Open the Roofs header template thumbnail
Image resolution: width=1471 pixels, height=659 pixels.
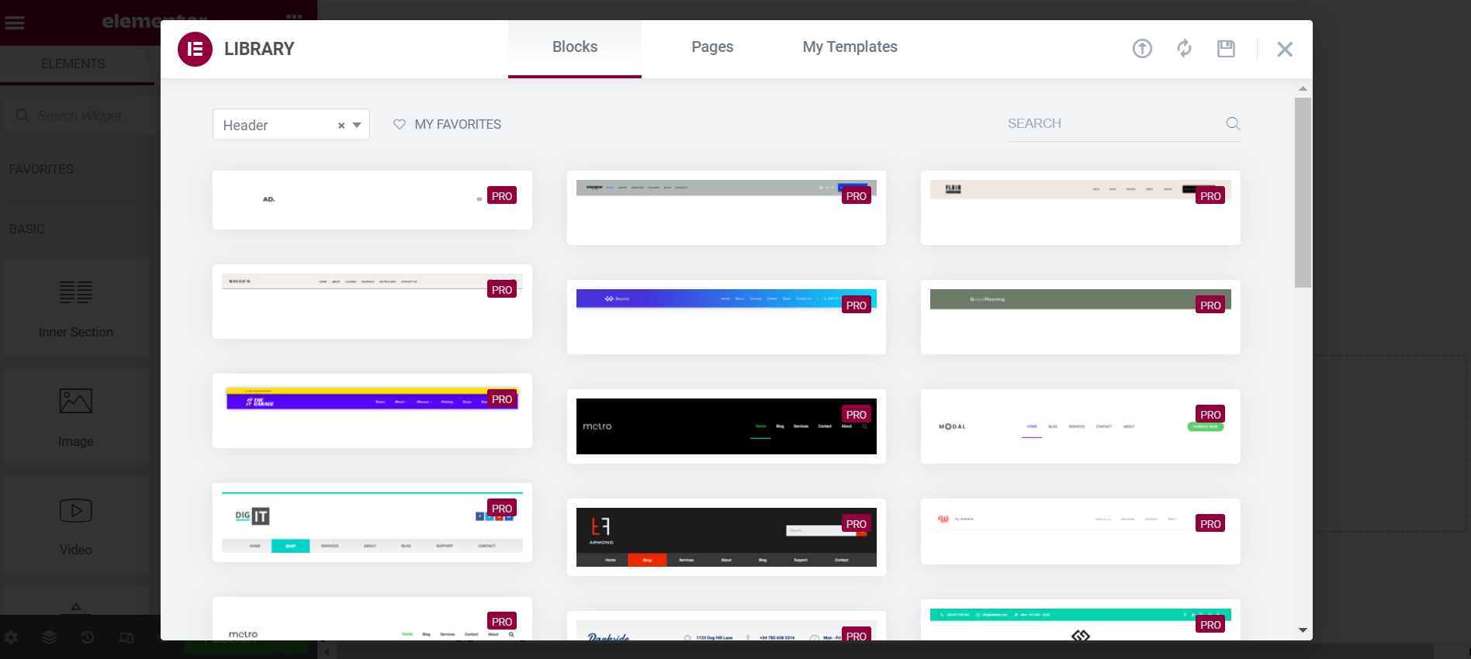coord(372,302)
